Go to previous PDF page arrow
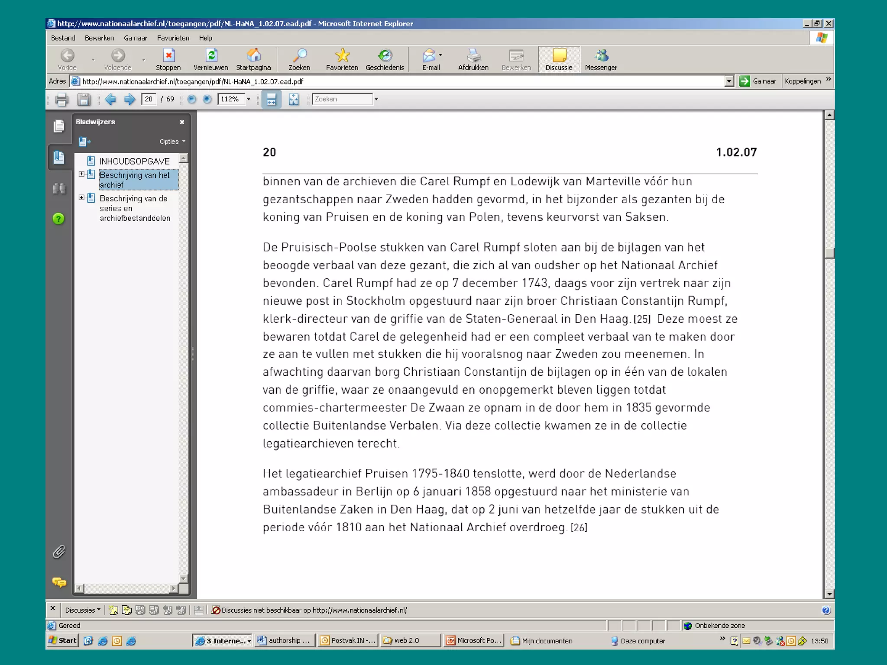This screenshot has height=665, width=887. (x=110, y=99)
